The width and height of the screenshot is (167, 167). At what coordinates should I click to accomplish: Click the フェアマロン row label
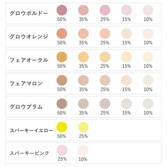coord(26,83)
